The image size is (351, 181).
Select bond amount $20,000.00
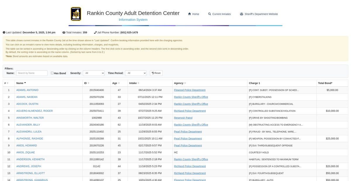coord(332,166)
